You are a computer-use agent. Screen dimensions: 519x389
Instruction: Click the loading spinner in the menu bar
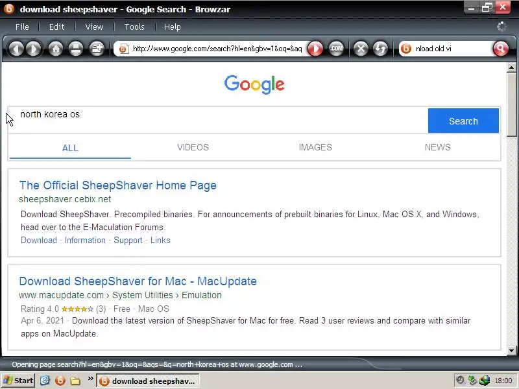501,27
